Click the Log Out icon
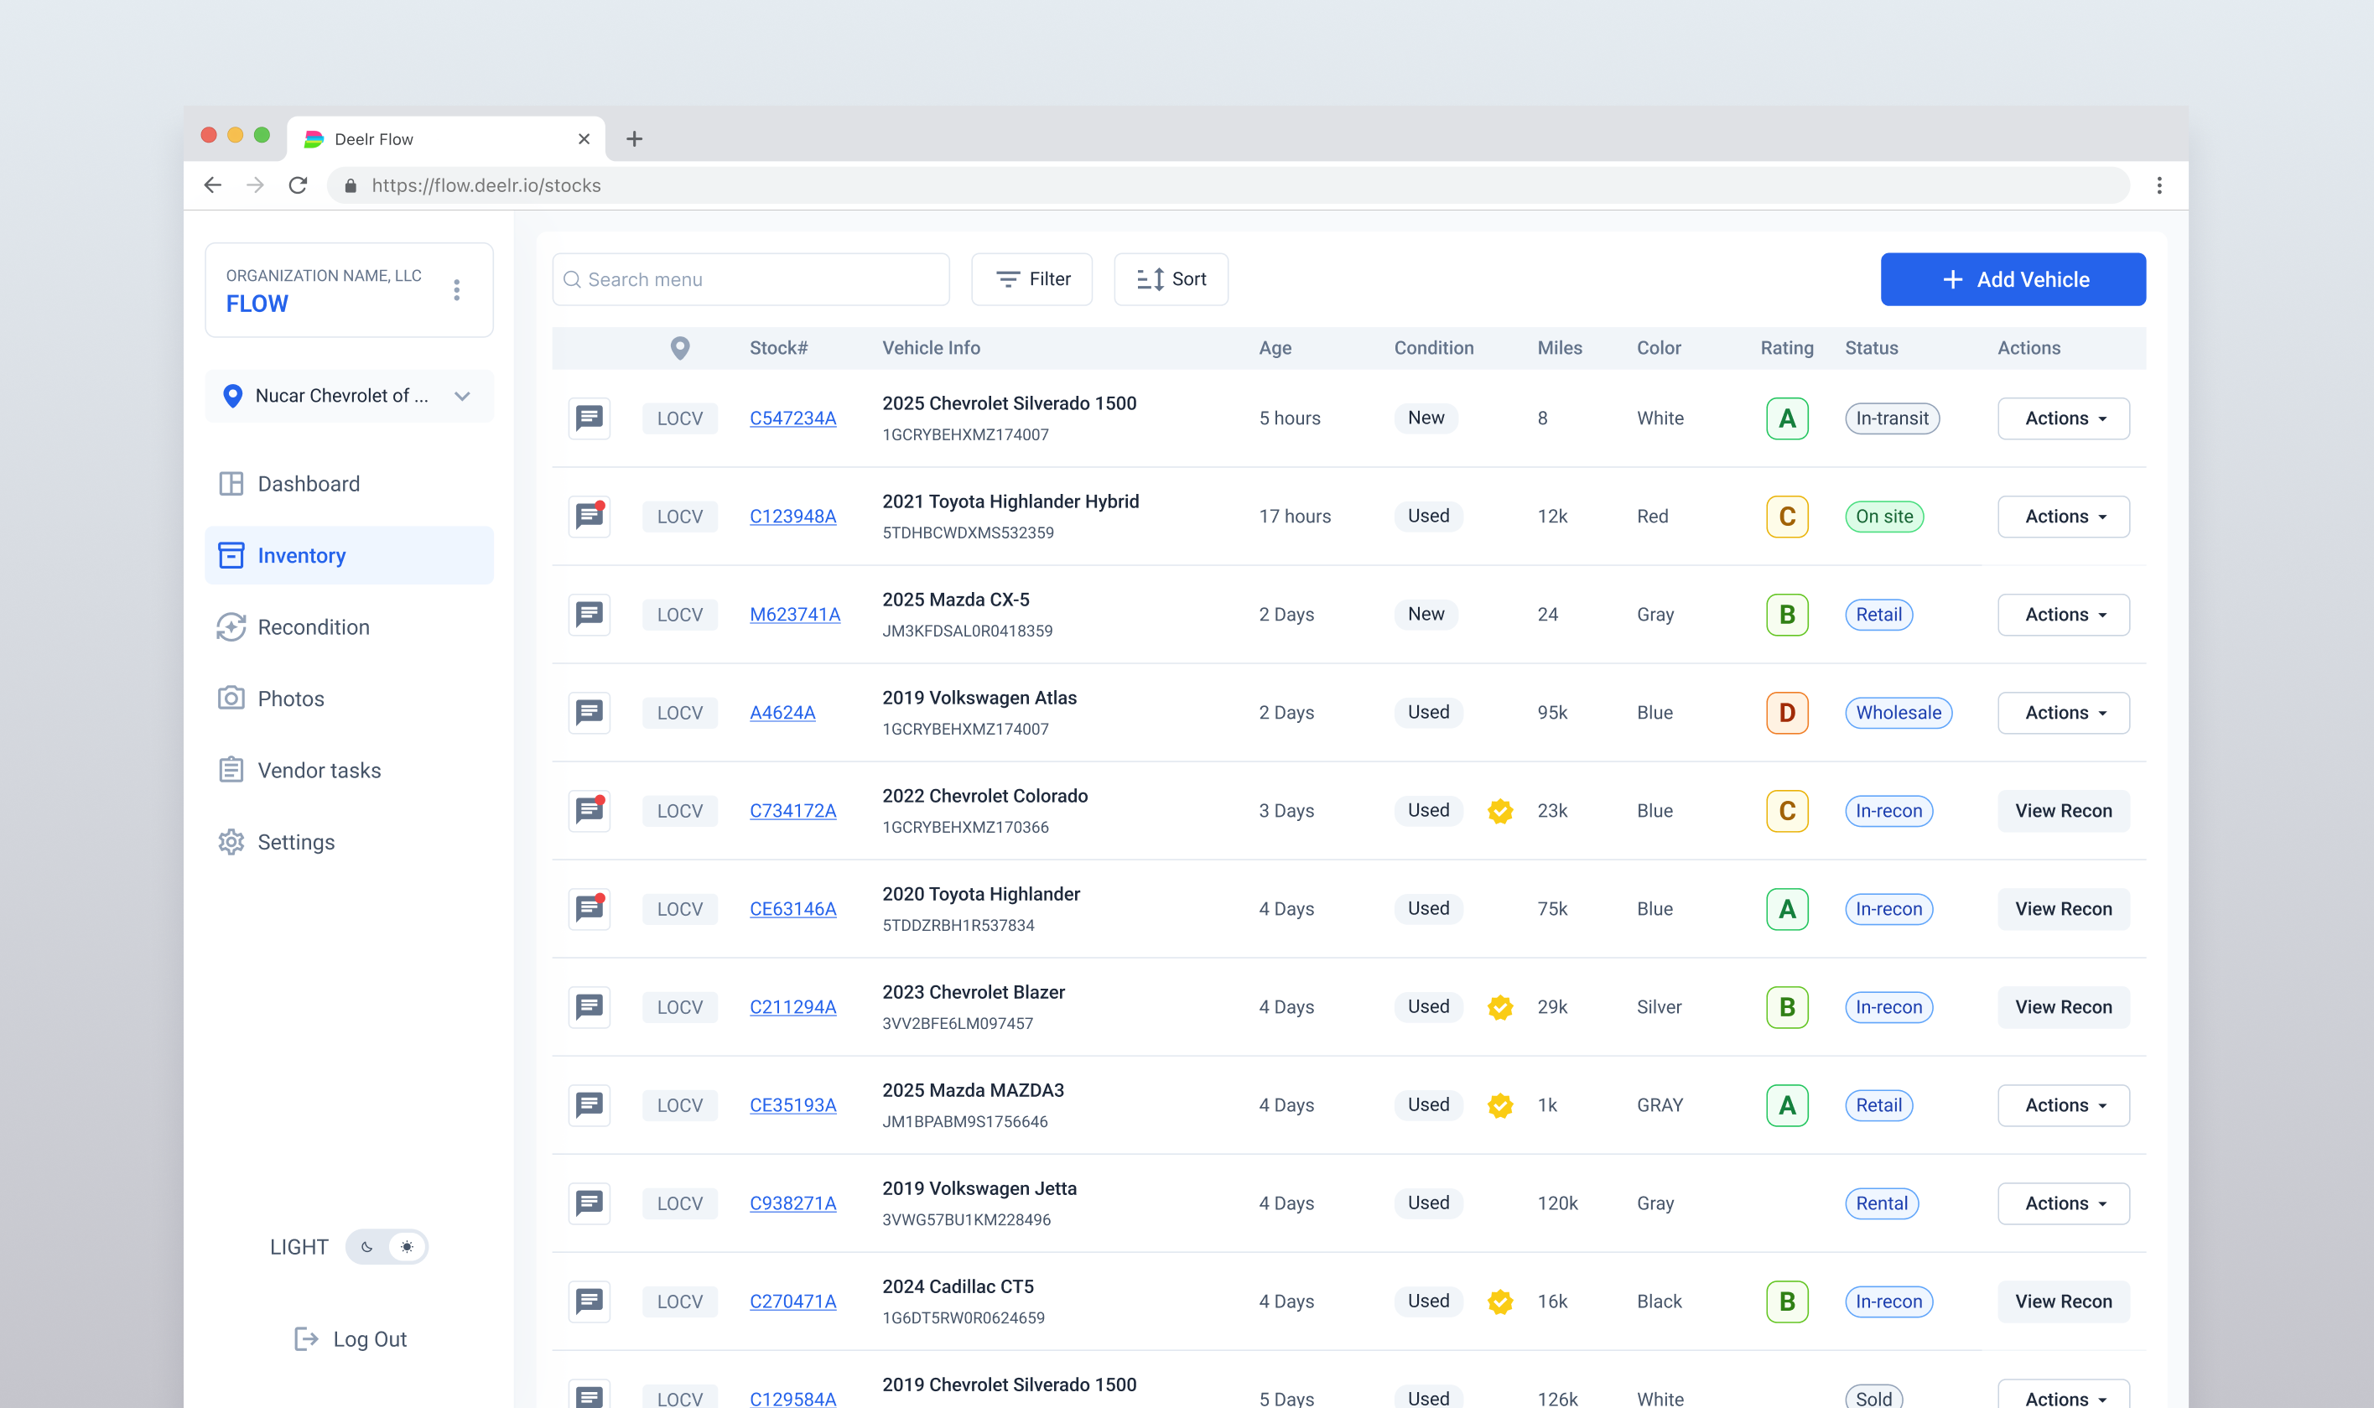 pos(305,1338)
